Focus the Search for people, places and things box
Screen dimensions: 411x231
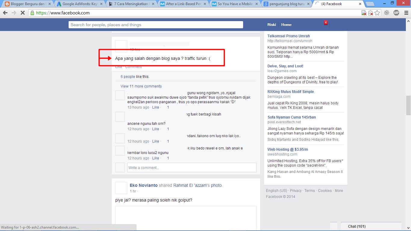(x=156, y=25)
